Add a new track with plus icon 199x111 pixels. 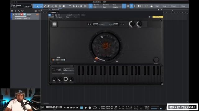(39, 11)
